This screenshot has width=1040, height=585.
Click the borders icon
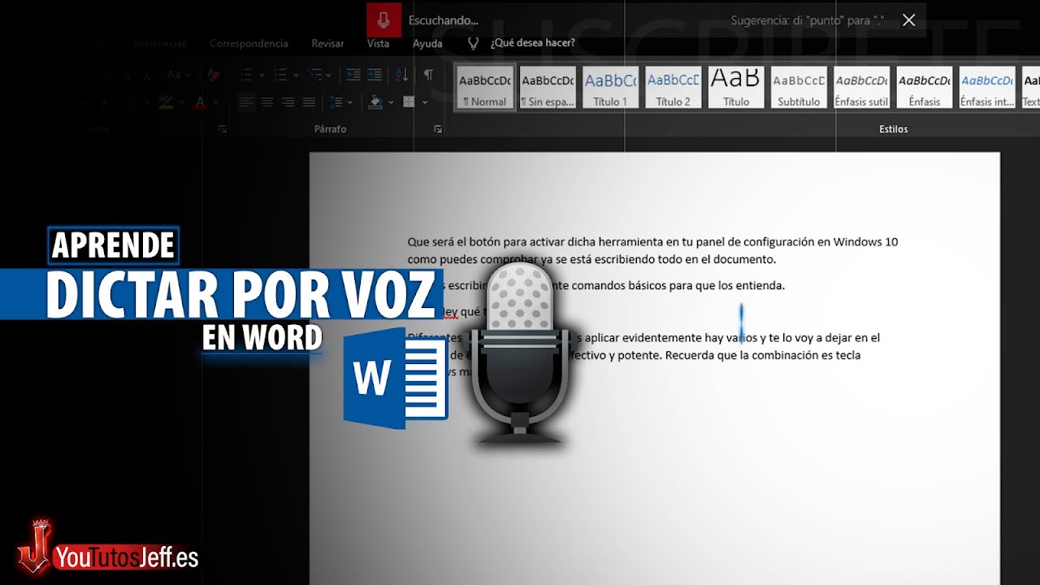(x=409, y=102)
